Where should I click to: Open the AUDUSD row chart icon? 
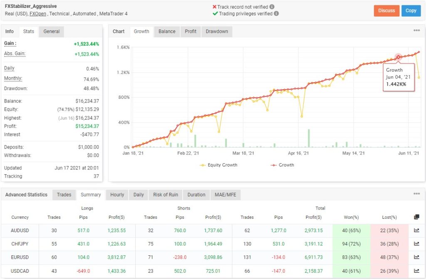416,230
